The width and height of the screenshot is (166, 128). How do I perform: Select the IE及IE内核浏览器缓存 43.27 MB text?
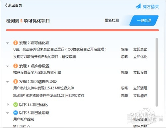click(49, 96)
